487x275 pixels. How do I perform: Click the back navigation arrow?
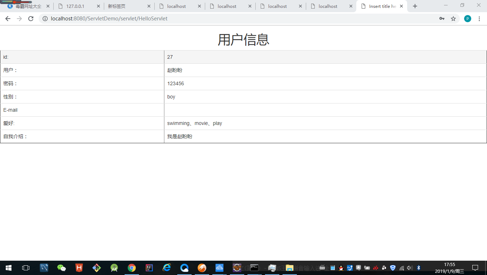(x=8, y=19)
